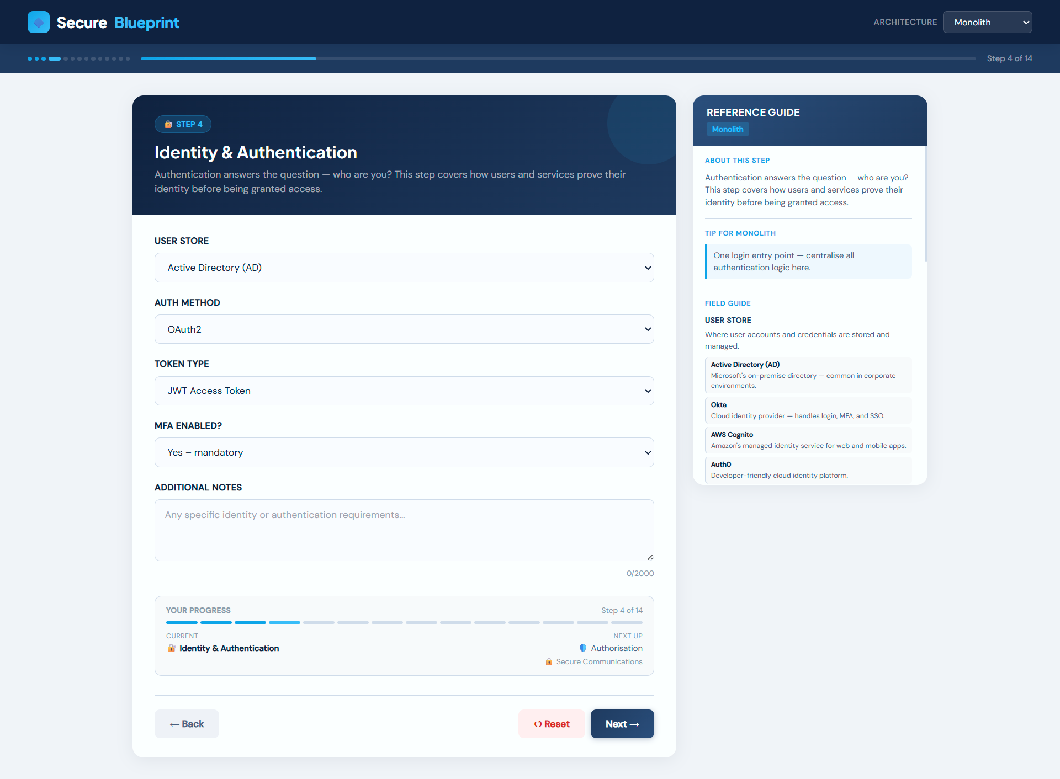Click the arrow icon inside the Next button
This screenshot has height=779, width=1060.
[635, 724]
